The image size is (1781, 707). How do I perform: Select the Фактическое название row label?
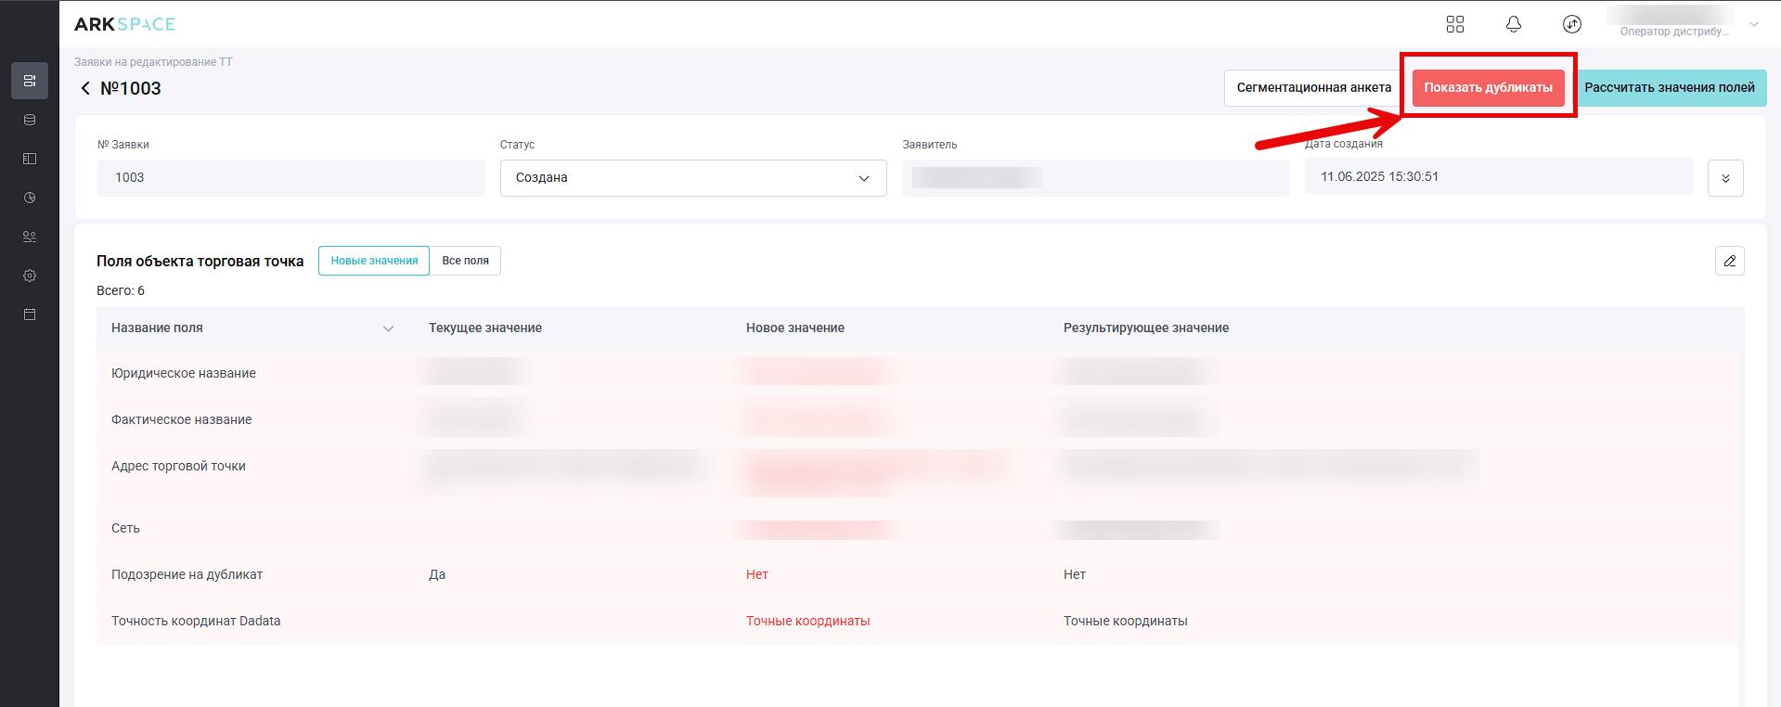182,419
